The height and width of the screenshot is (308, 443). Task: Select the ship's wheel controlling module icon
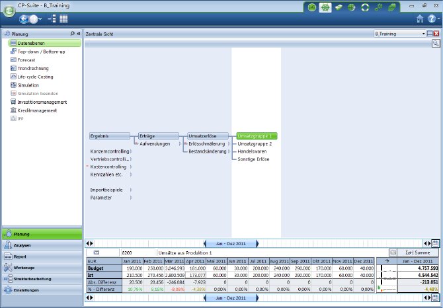325,8
